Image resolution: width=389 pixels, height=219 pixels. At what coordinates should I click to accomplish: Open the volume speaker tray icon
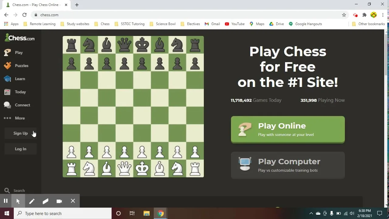point(352,213)
